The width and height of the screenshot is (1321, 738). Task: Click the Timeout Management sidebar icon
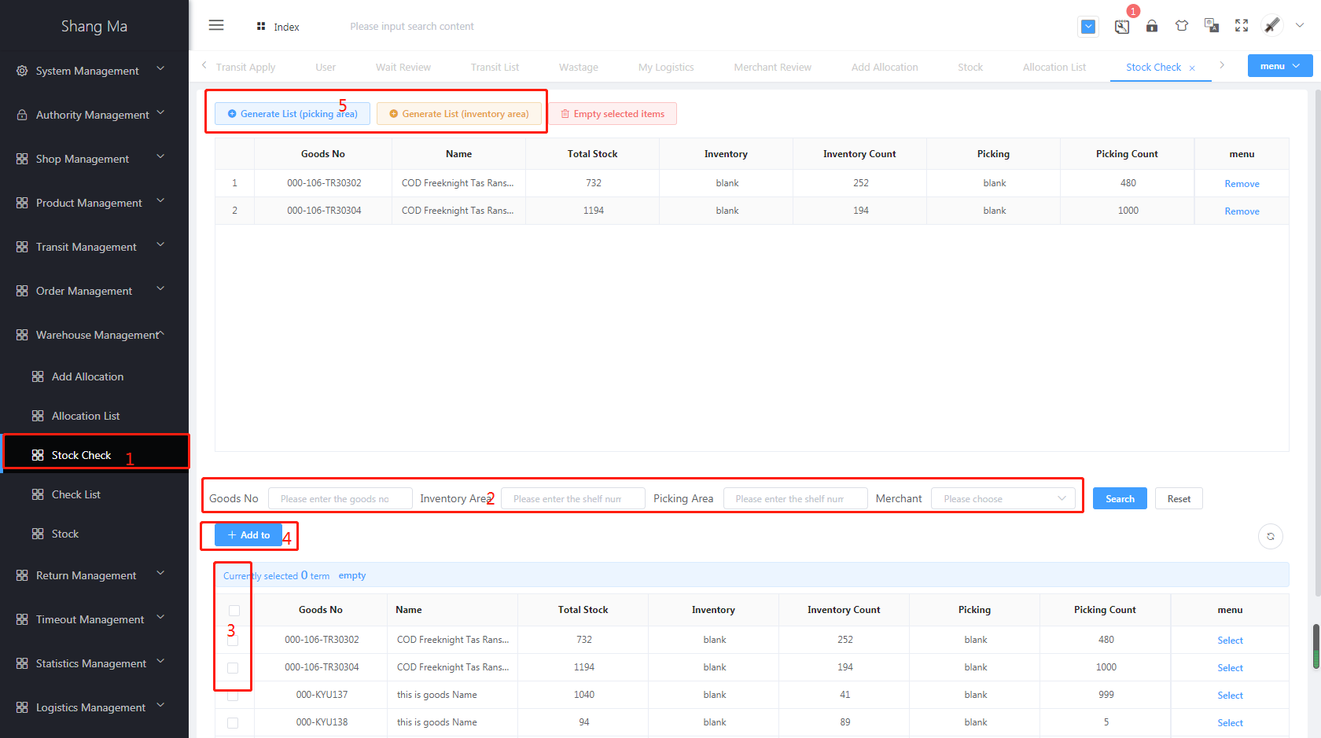pos(22,619)
